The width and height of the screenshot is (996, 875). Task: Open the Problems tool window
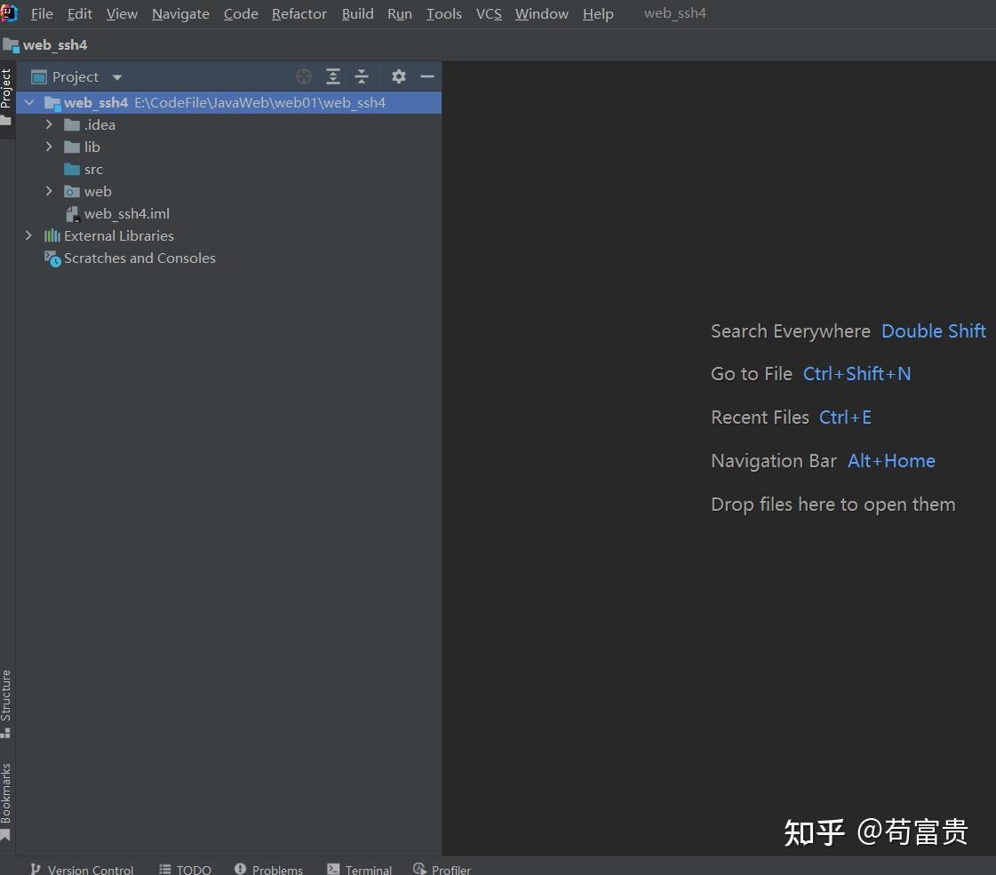click(268, 869)
